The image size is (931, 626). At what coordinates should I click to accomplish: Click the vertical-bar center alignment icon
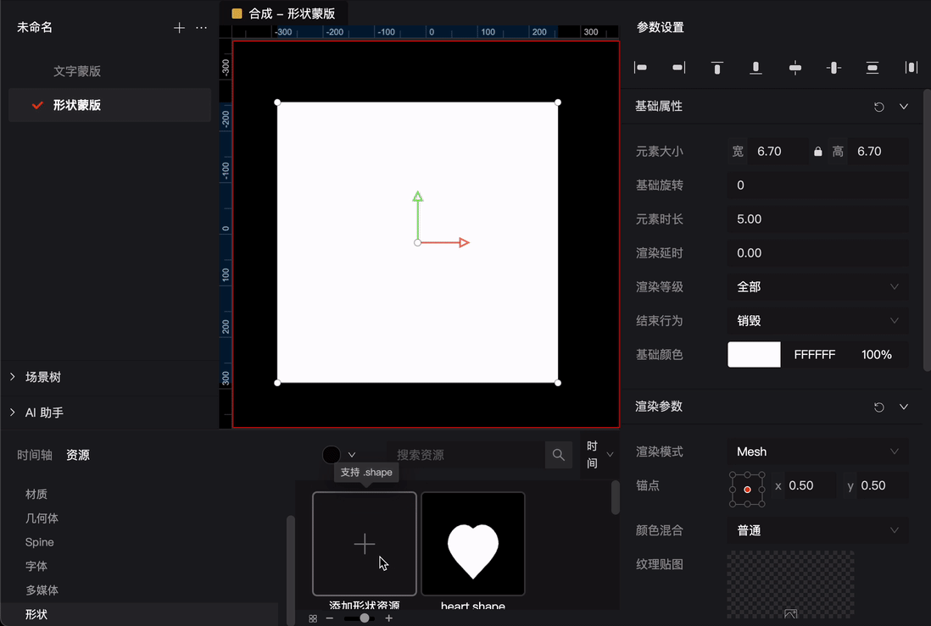coord(833,68)
